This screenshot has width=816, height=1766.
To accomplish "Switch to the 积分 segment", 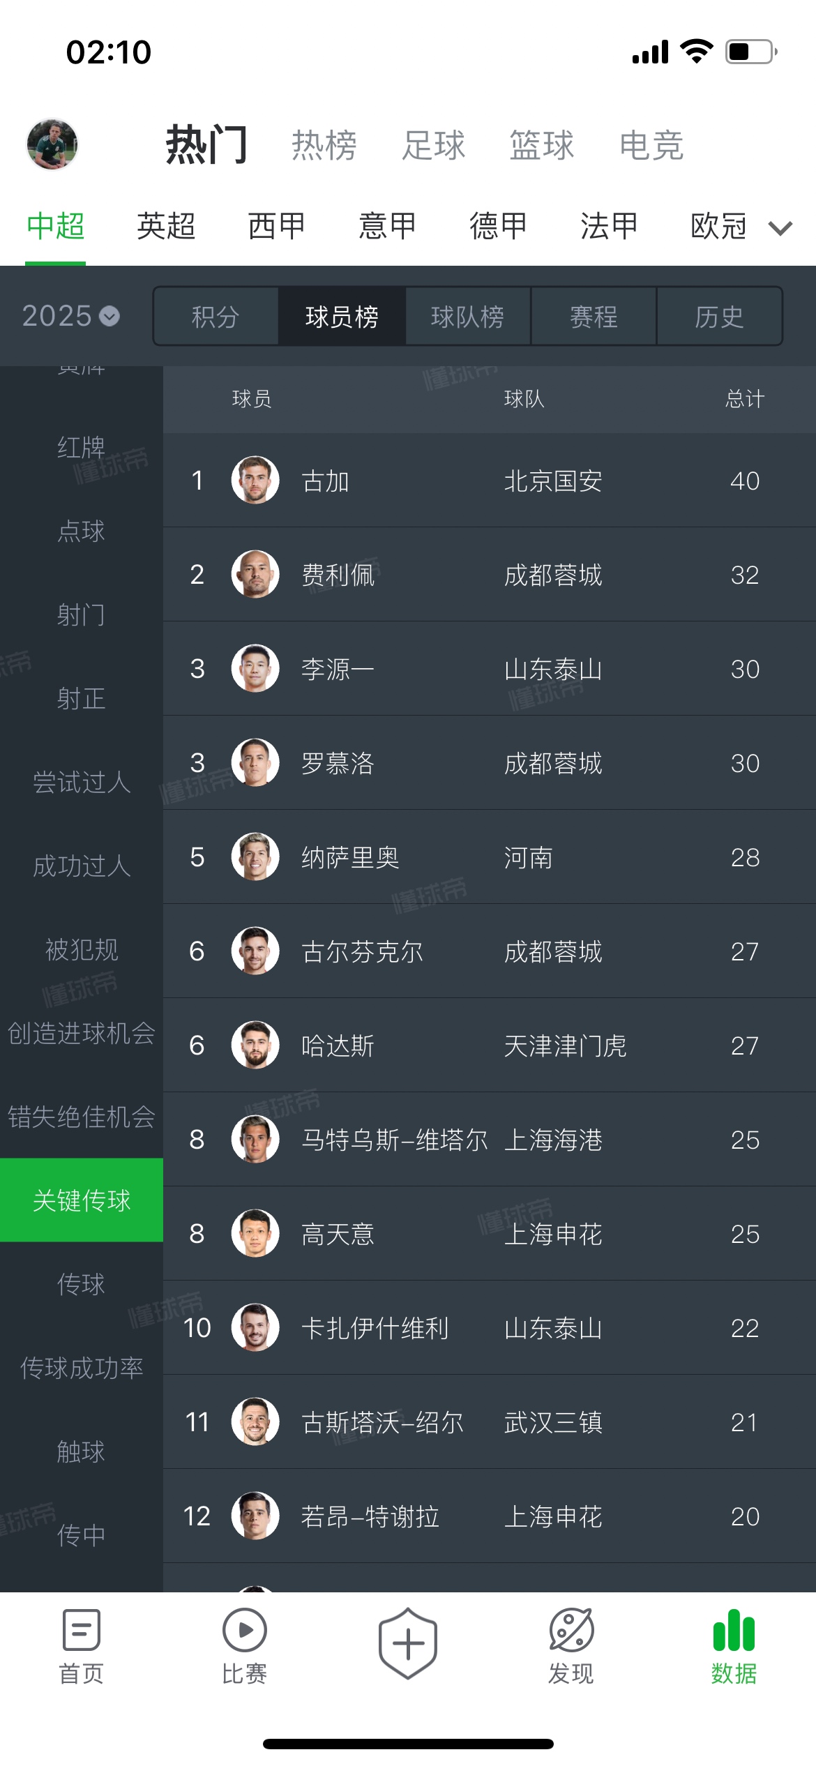I will (x=216, y=317).
